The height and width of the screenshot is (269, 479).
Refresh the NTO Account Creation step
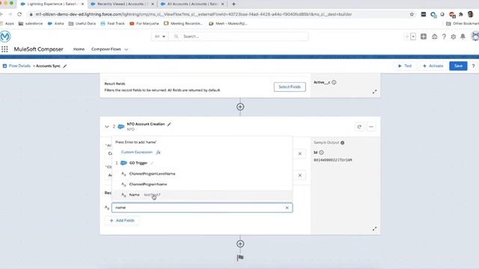[x=359, y=126]
